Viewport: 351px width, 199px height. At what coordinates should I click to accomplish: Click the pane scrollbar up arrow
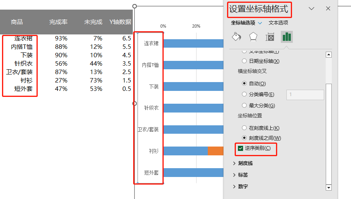click(x=329, y=55)
